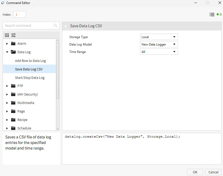This screenshot has height=176, width=223.
Task: Click the sort descending icon above command tree
Action: 7,35
